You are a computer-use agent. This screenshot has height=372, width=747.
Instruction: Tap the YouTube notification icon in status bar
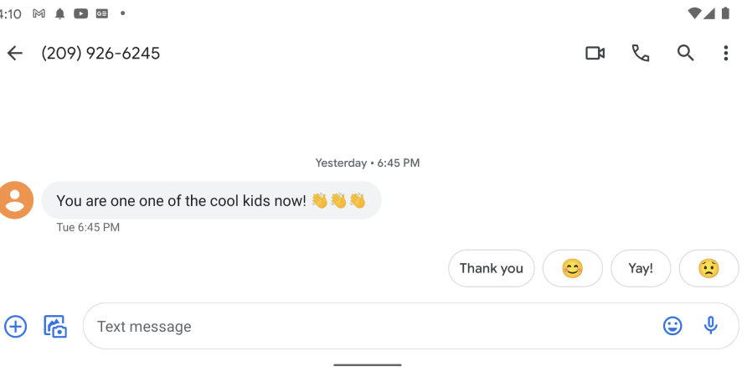click(x=81, y=13)
